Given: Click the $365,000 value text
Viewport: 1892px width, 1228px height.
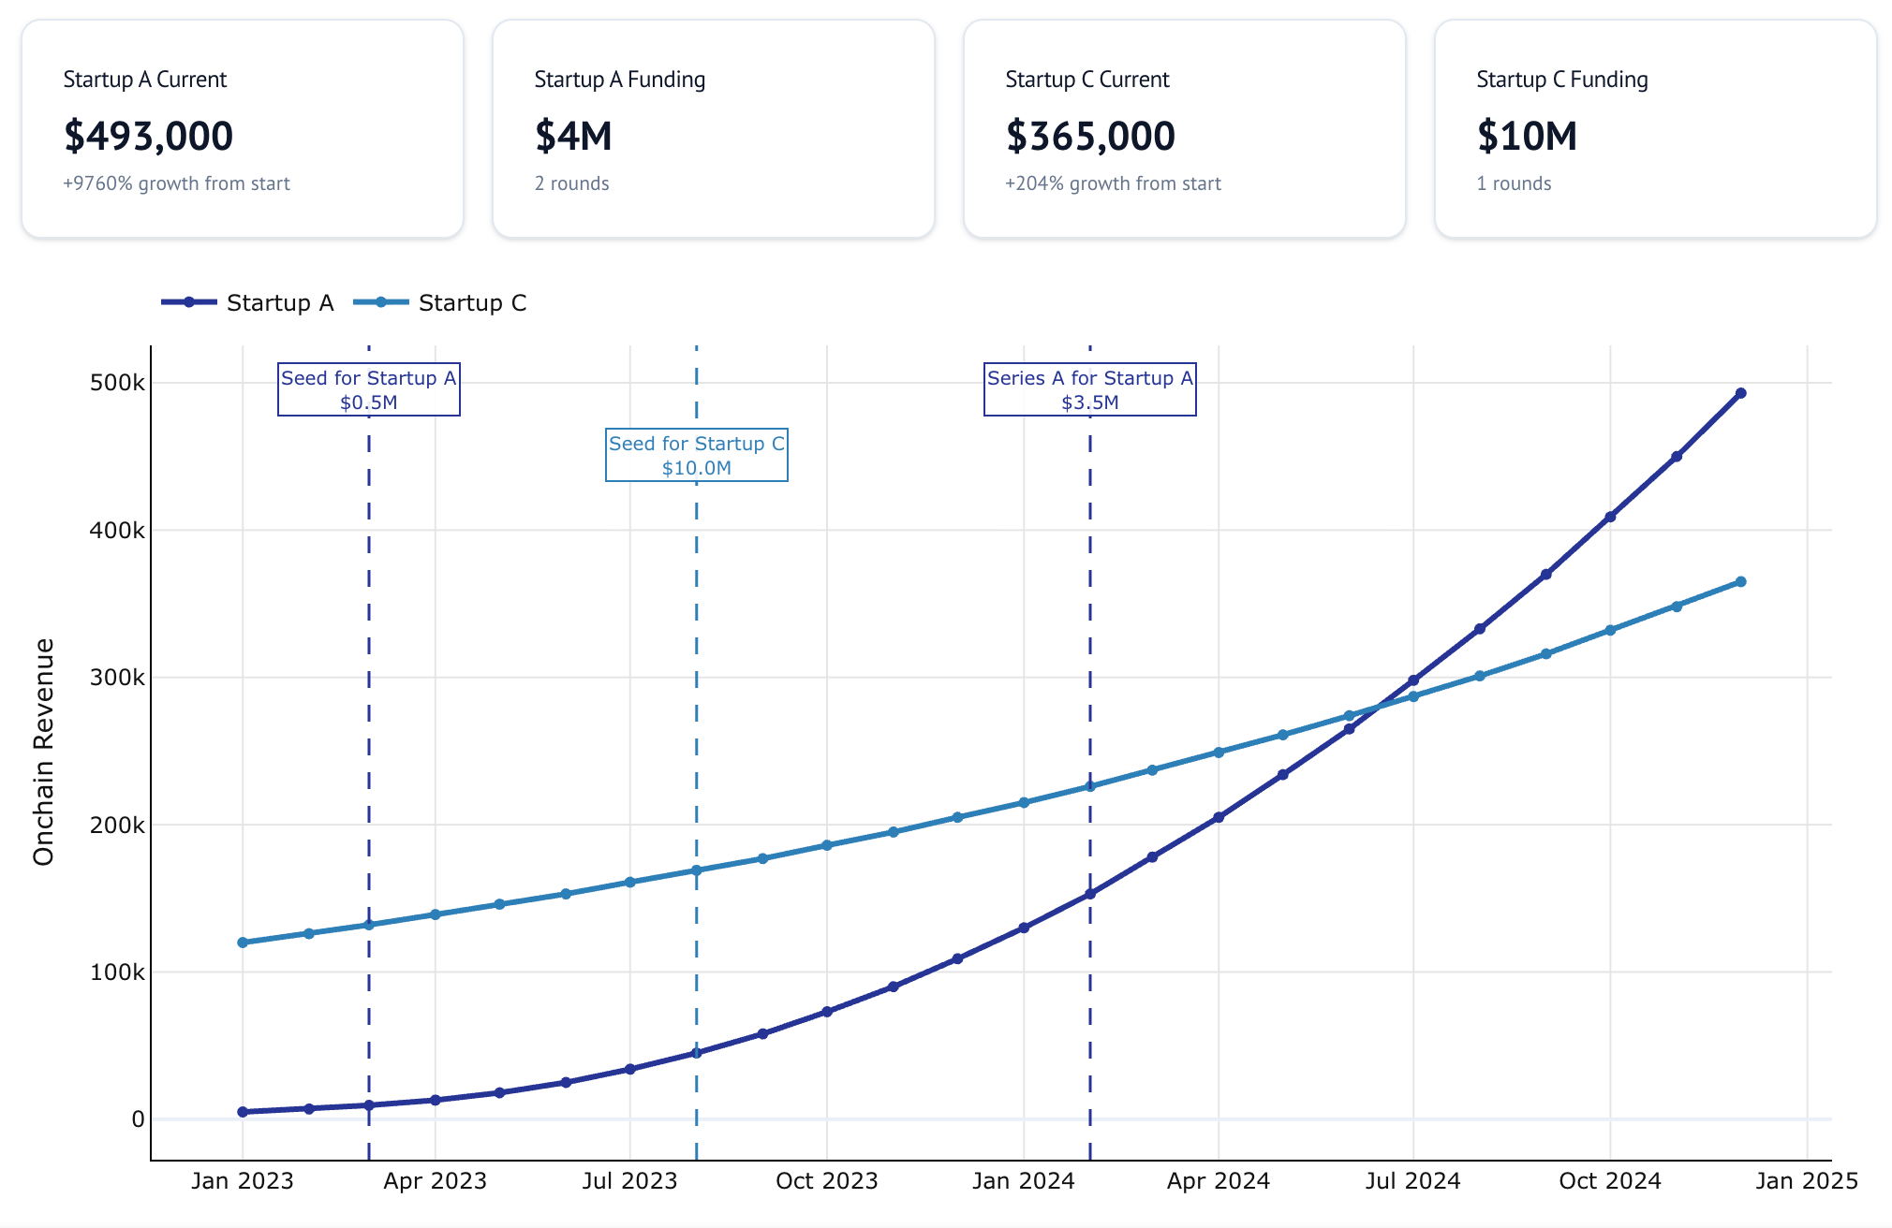Looking at the screenshot, I should (1090, 137).
